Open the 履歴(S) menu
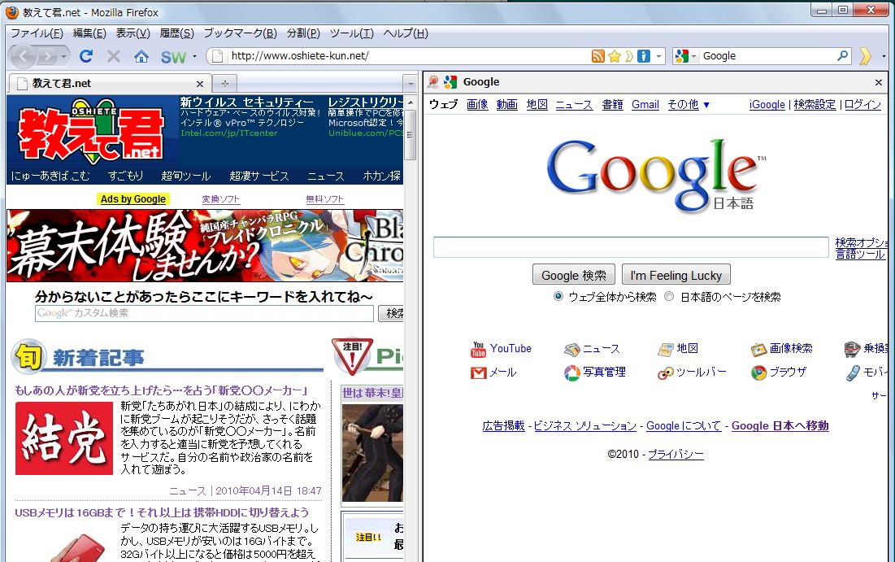Screen dimensions: 895x562 click(177, 33)
